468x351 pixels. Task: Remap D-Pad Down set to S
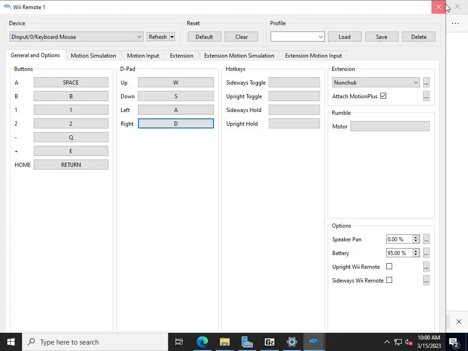(x=176, y=96)
